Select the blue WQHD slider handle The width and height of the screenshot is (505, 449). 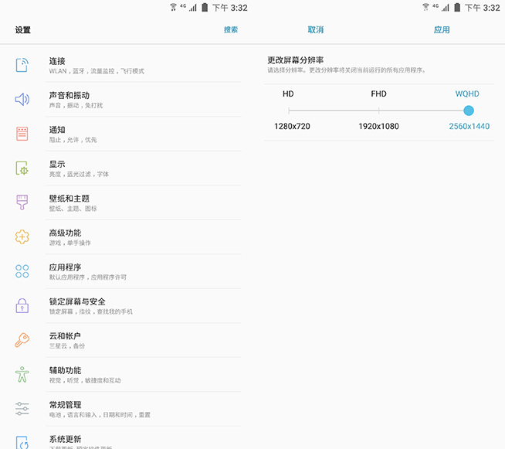[469, 111]
